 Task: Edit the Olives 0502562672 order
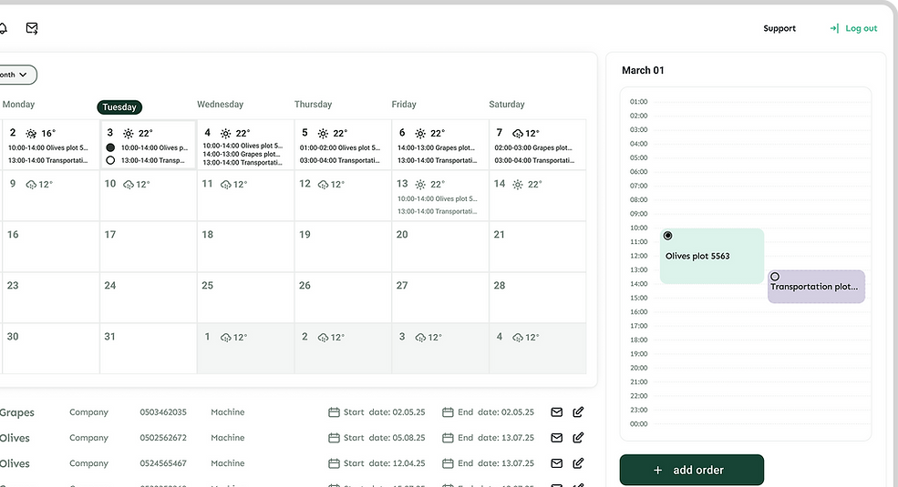point(578,437)
